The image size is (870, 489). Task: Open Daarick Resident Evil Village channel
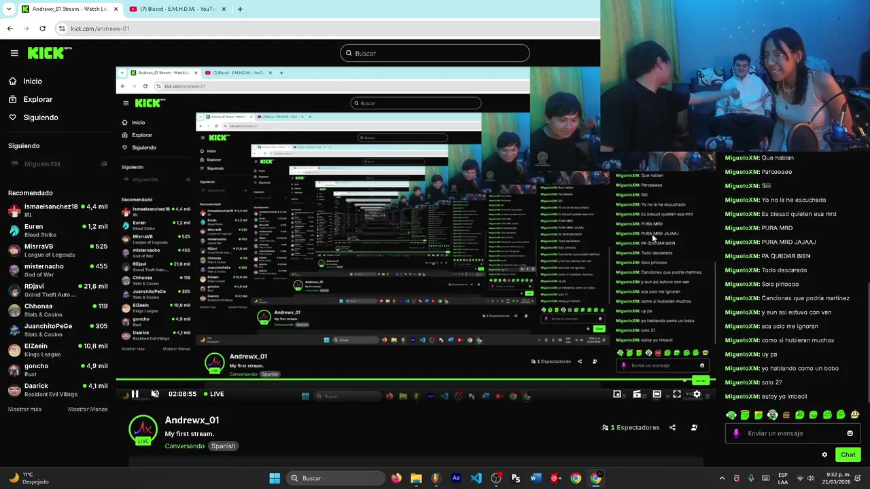coord(58,389)
